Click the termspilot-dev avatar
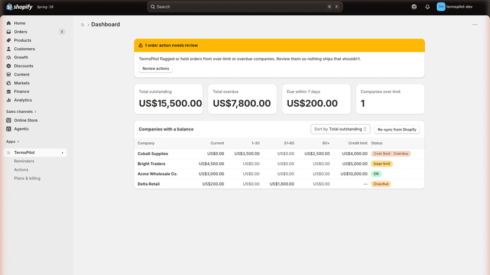This screenshot has width=490, height=275. (x=441, y=6)
